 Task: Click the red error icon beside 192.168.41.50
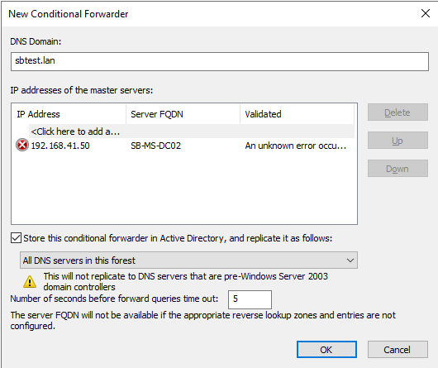pos(22,145)
